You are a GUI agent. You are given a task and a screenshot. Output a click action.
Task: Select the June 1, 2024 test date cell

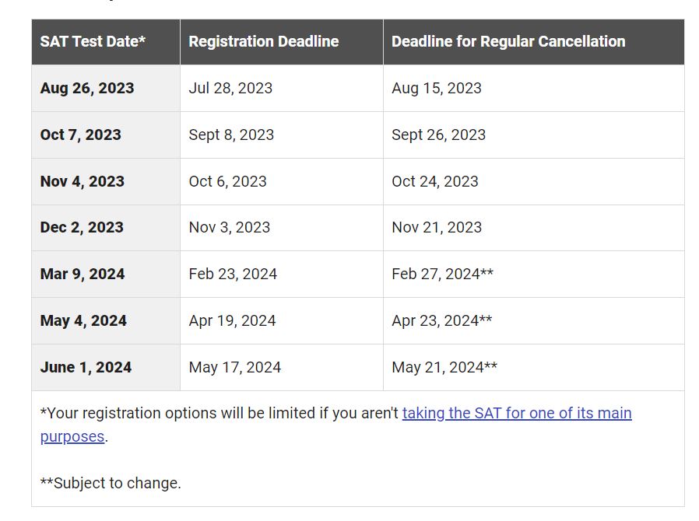coord(106,367)
